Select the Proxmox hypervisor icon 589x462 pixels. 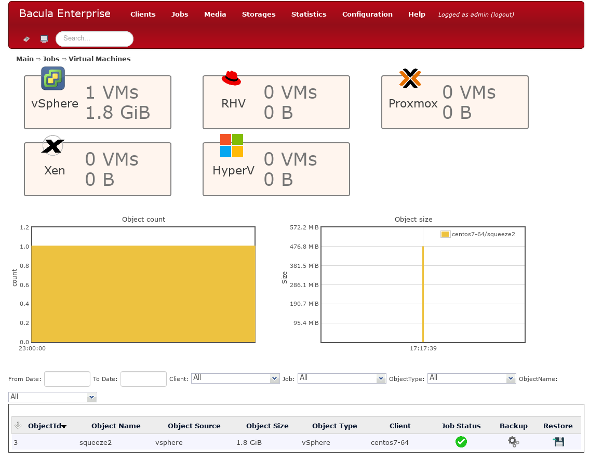[x=410, y=78]
